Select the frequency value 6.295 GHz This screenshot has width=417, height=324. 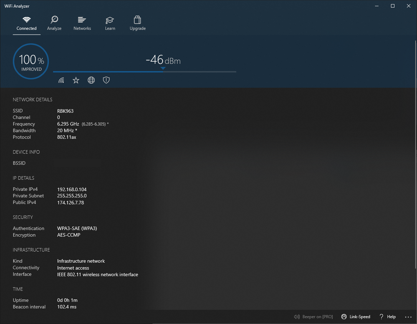68,124
